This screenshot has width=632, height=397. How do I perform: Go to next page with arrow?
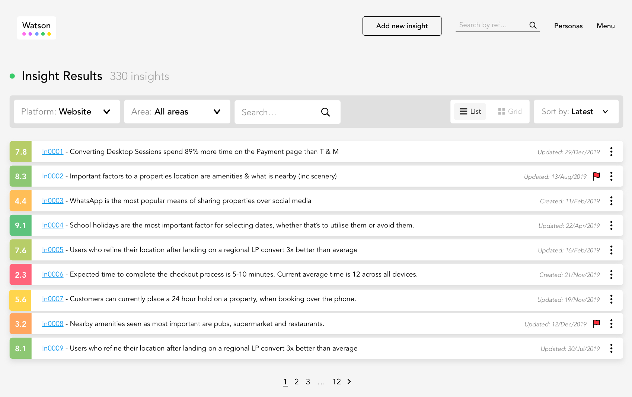click(x=349, y=382)
